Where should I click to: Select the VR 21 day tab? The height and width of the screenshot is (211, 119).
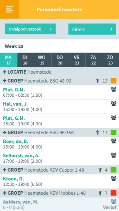[x=77, y=60]
